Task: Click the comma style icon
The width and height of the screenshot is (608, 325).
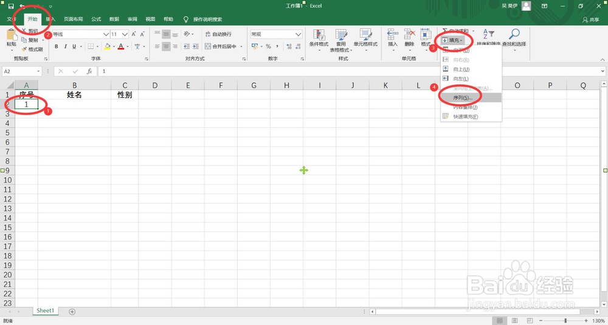Action: click(277, 47)
